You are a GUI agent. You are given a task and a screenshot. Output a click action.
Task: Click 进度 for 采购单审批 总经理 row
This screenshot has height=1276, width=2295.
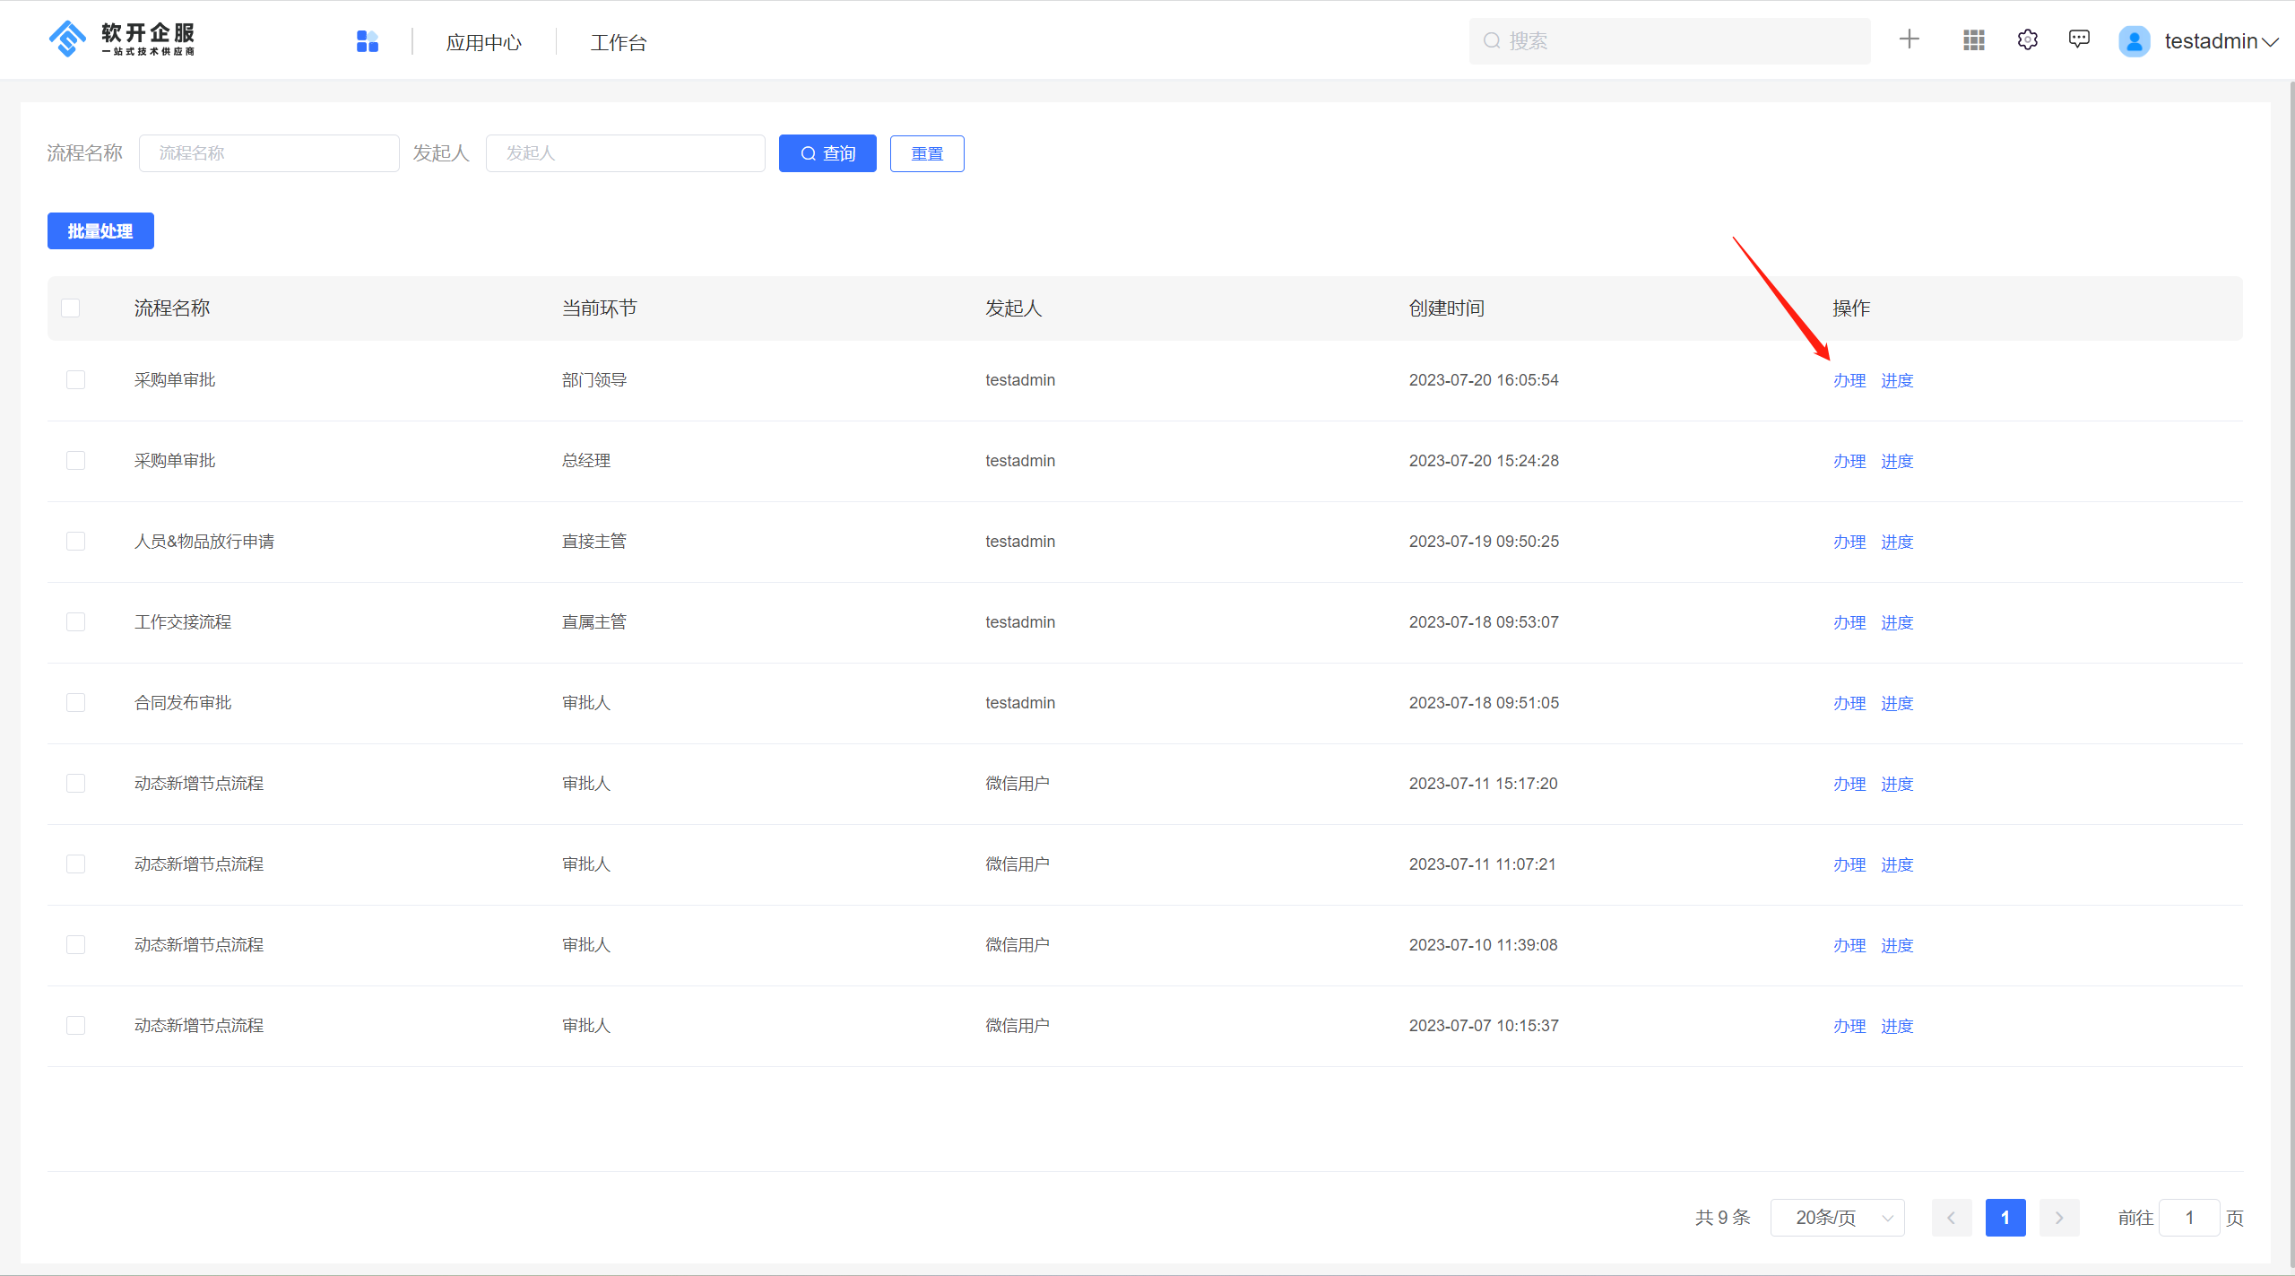point(1897,461)
